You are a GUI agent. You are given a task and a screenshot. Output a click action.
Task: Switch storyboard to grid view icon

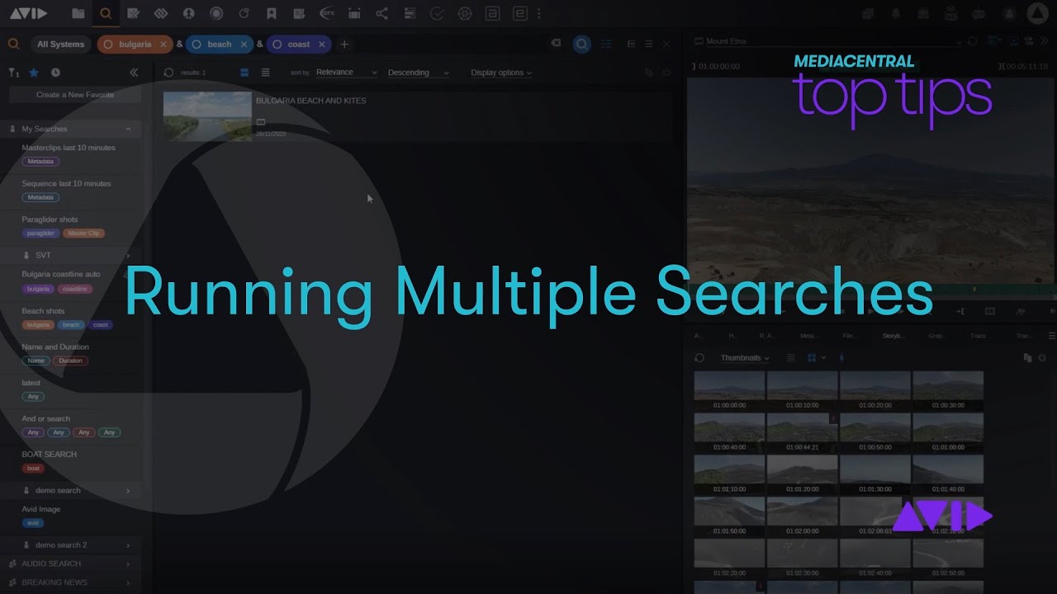pos(812,358)
